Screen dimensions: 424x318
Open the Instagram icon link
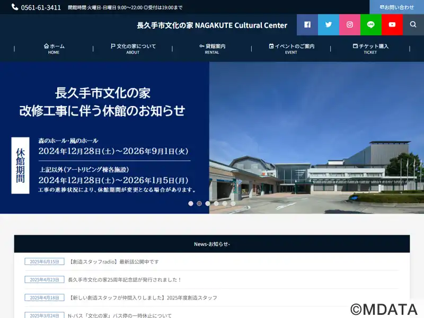click(350, 24)
